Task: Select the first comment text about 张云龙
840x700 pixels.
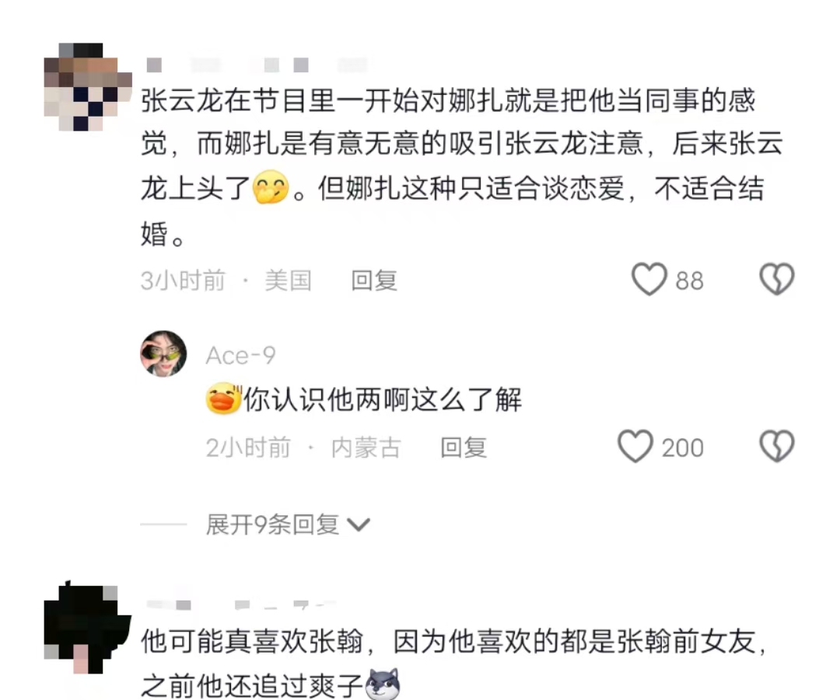Action: pos(462,167)
